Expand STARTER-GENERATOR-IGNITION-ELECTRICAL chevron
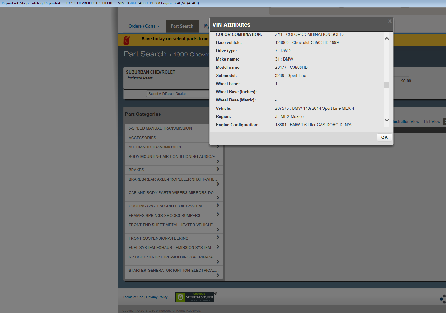 pyautogui.click(x=218, y=275)
